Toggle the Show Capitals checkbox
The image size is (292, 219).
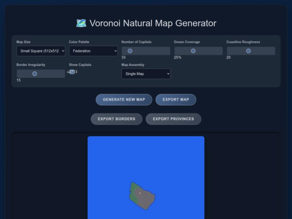click(72, 72)
